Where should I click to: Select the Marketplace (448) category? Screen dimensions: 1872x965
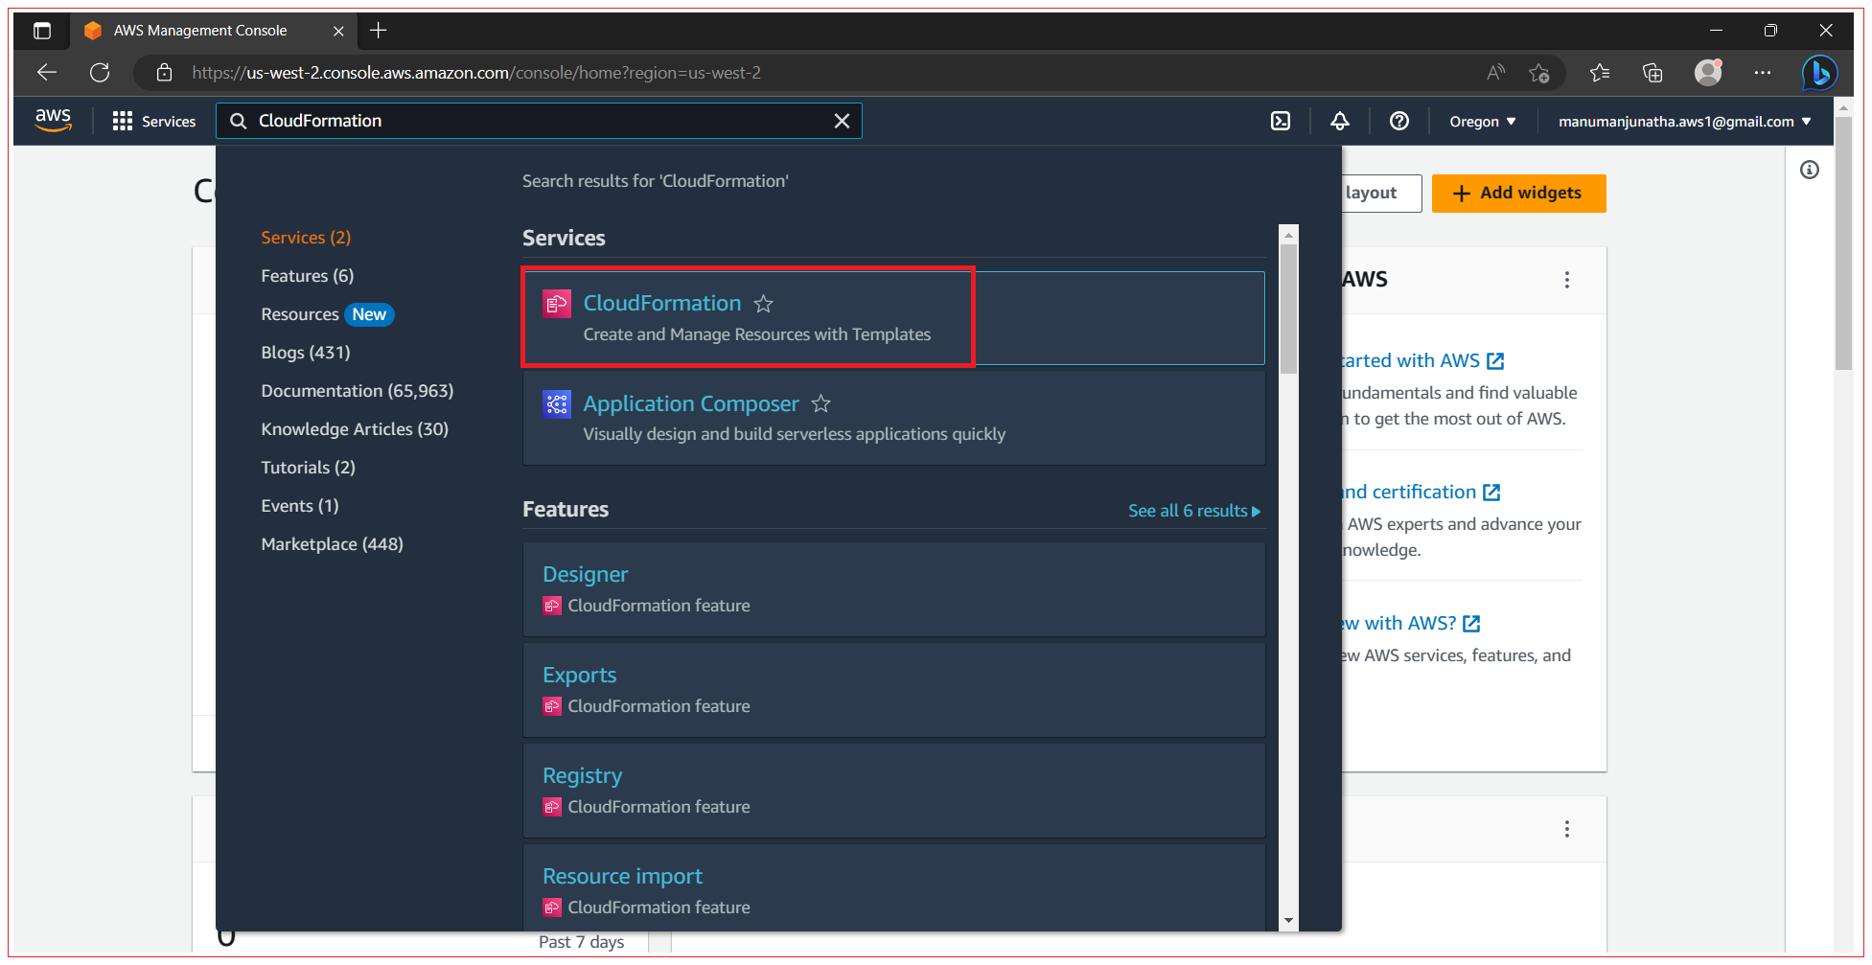coord(333,544)
